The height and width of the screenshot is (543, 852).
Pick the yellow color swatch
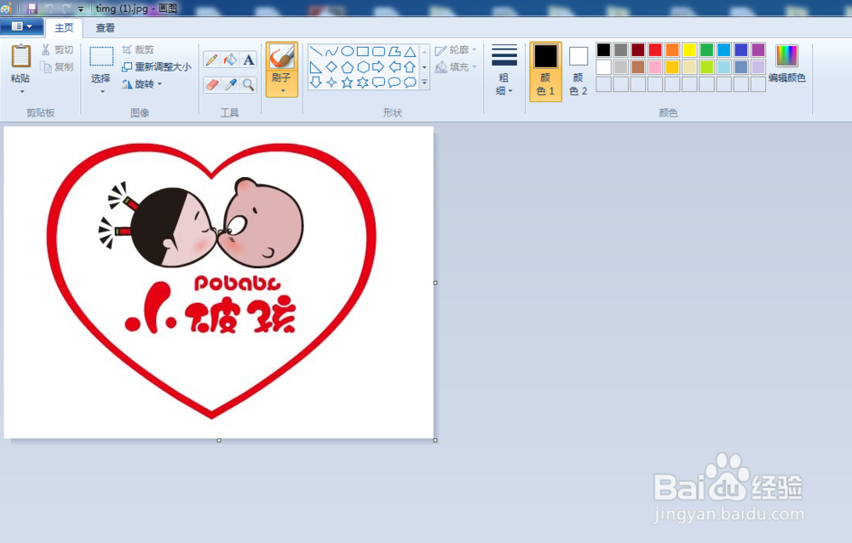click(x=689, y=50)
